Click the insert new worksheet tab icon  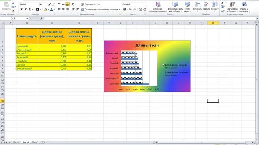coord(43,142)
